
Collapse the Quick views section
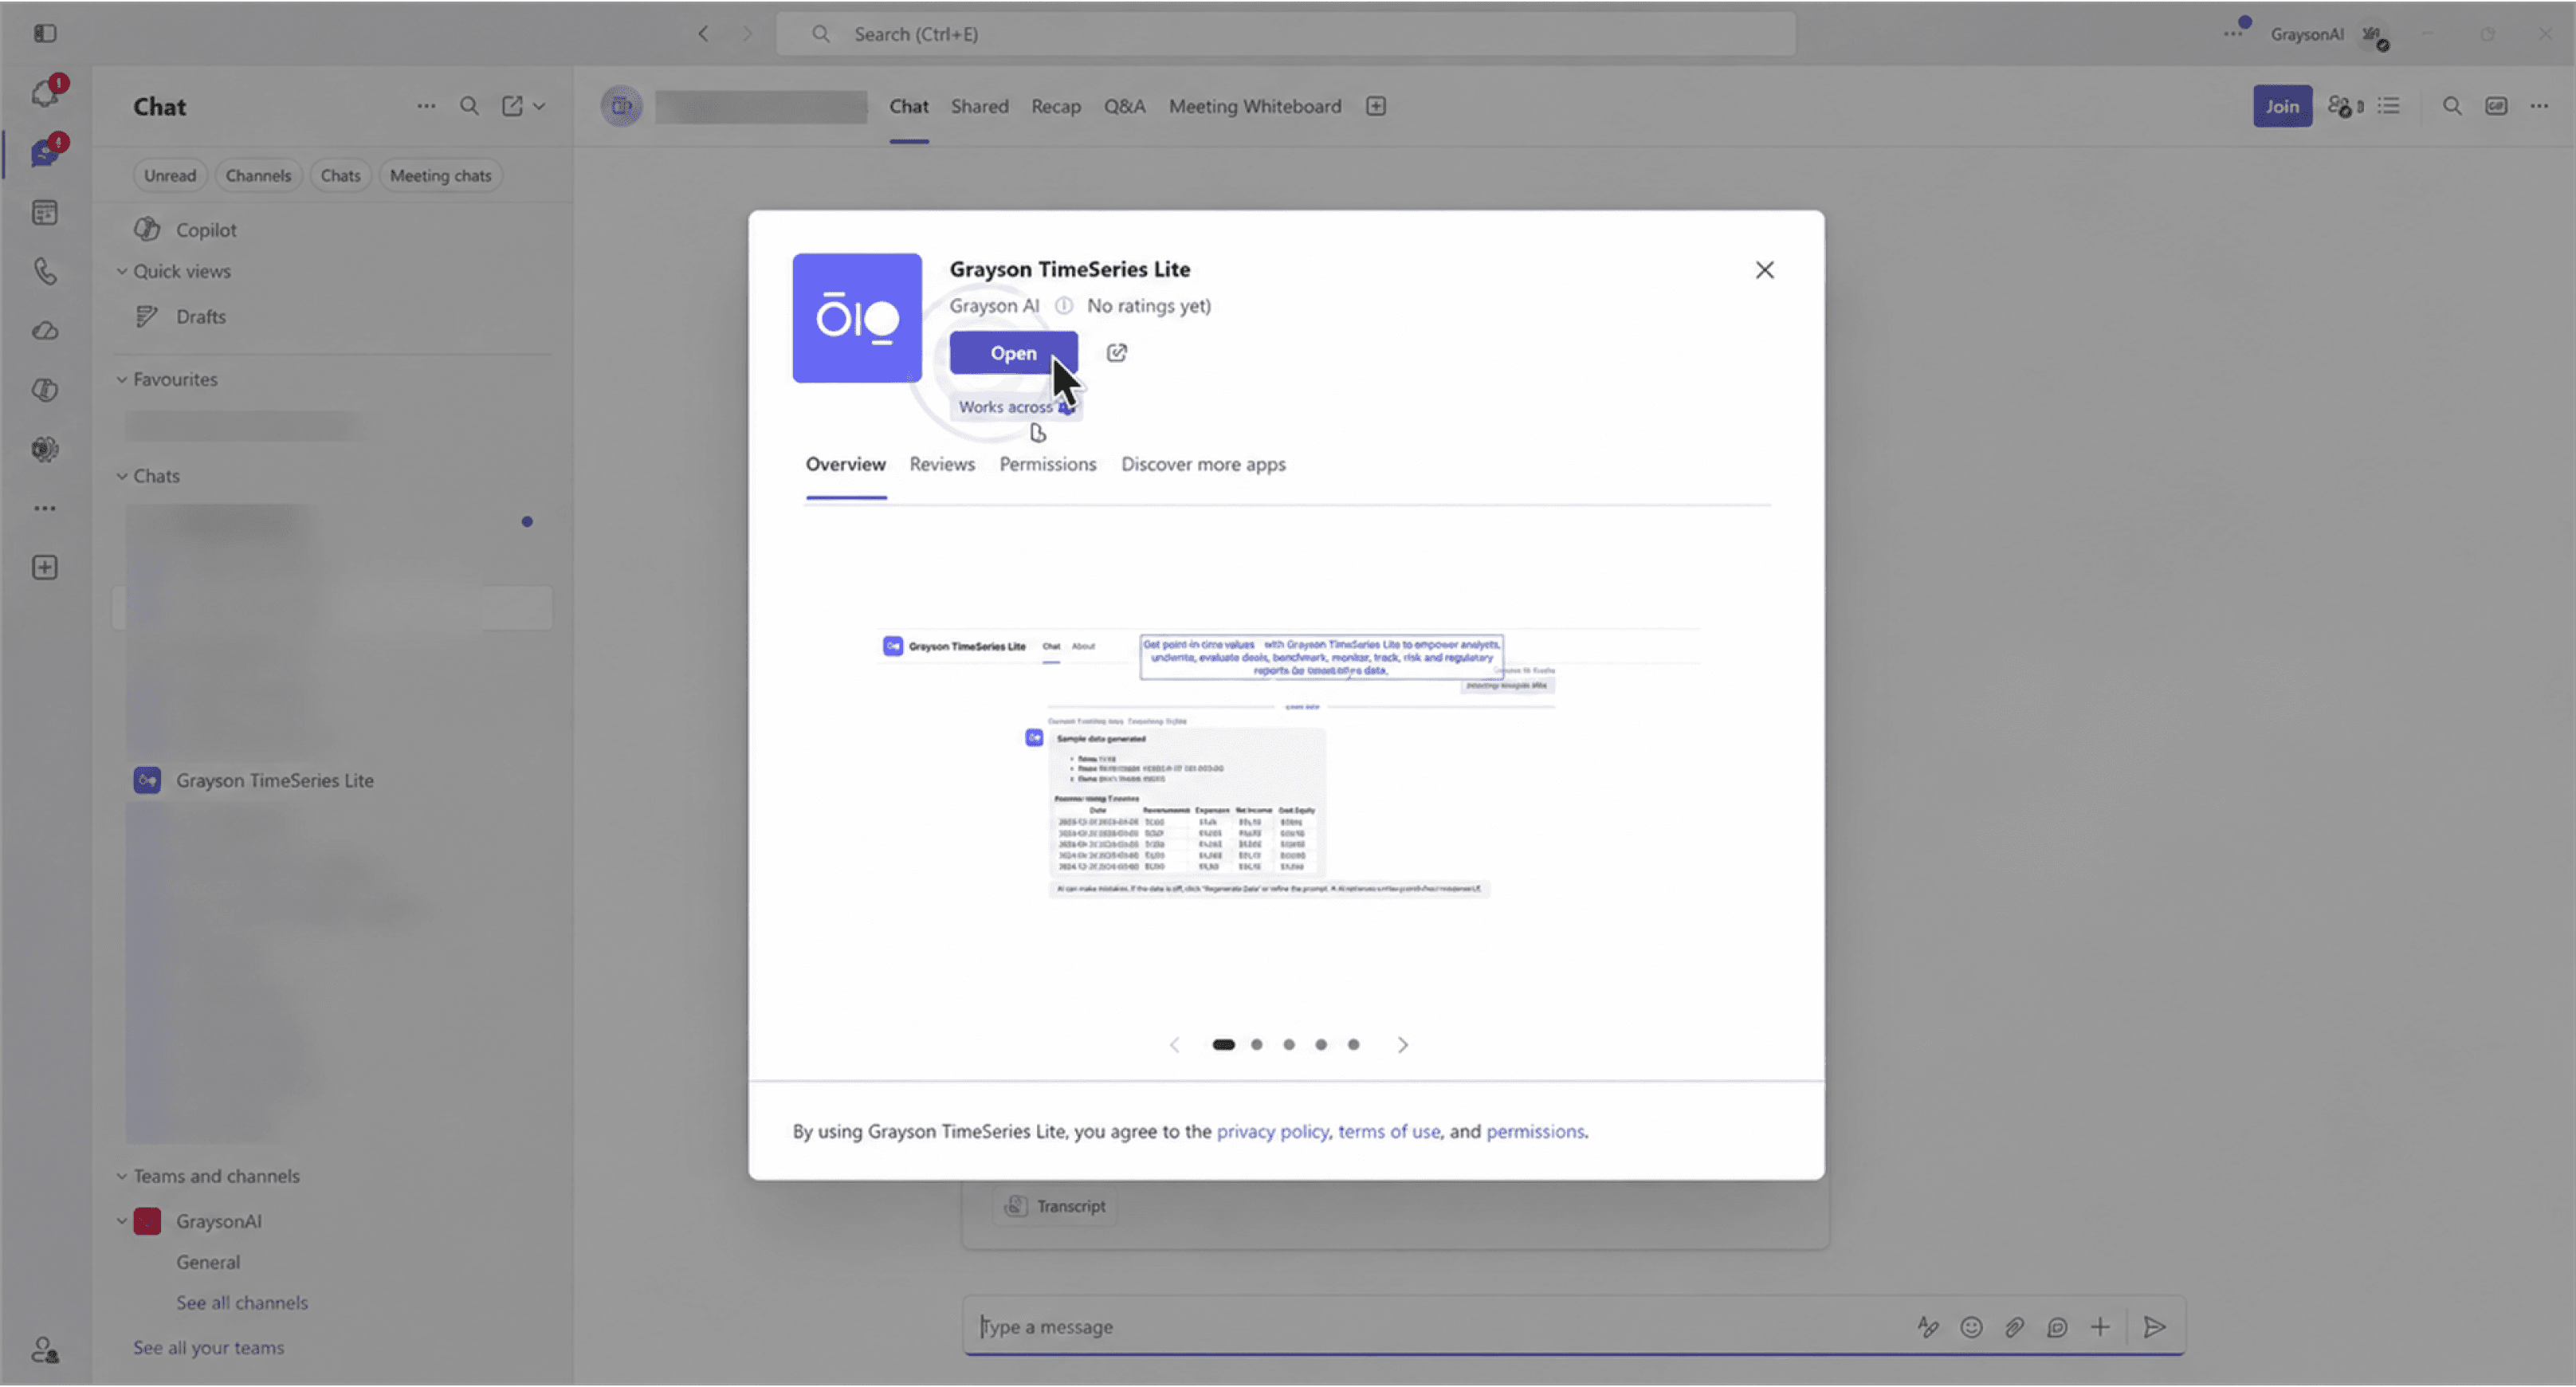click(121, 272)
